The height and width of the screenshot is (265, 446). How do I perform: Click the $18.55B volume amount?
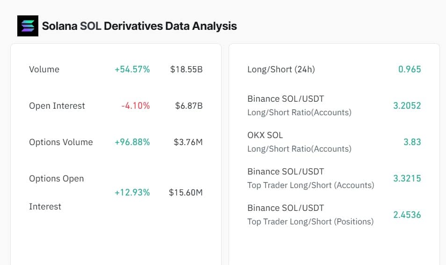[186, 70]
